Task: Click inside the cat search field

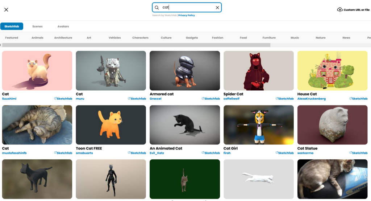Action: pyautogui.click(x=187, y=7)
